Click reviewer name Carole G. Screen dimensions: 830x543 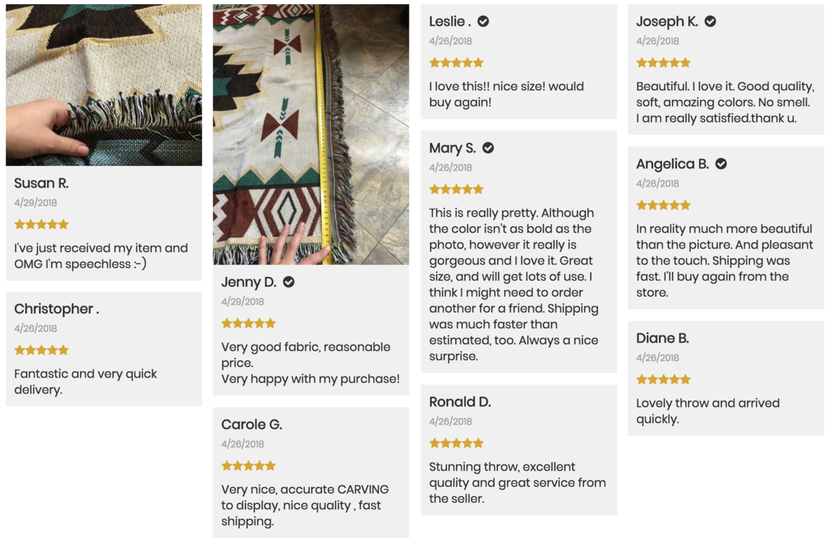(252, 425)
